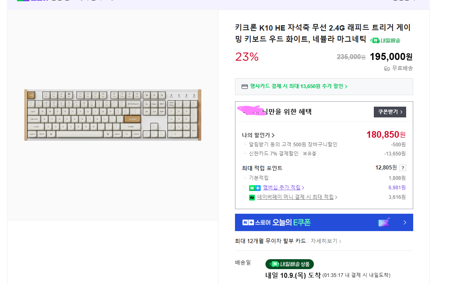
Task: Open 네이버페이 머니 결제 시 최대 적립
Action: click(x=297, y=197)
